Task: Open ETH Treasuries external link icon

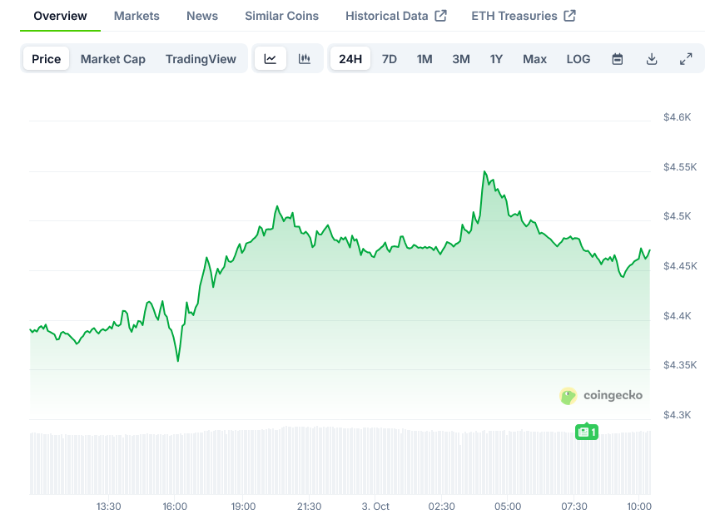Action: pos(569,15)
